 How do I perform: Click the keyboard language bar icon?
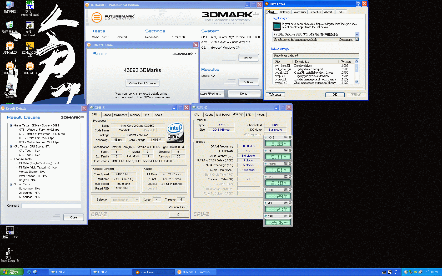click(384, 272)
